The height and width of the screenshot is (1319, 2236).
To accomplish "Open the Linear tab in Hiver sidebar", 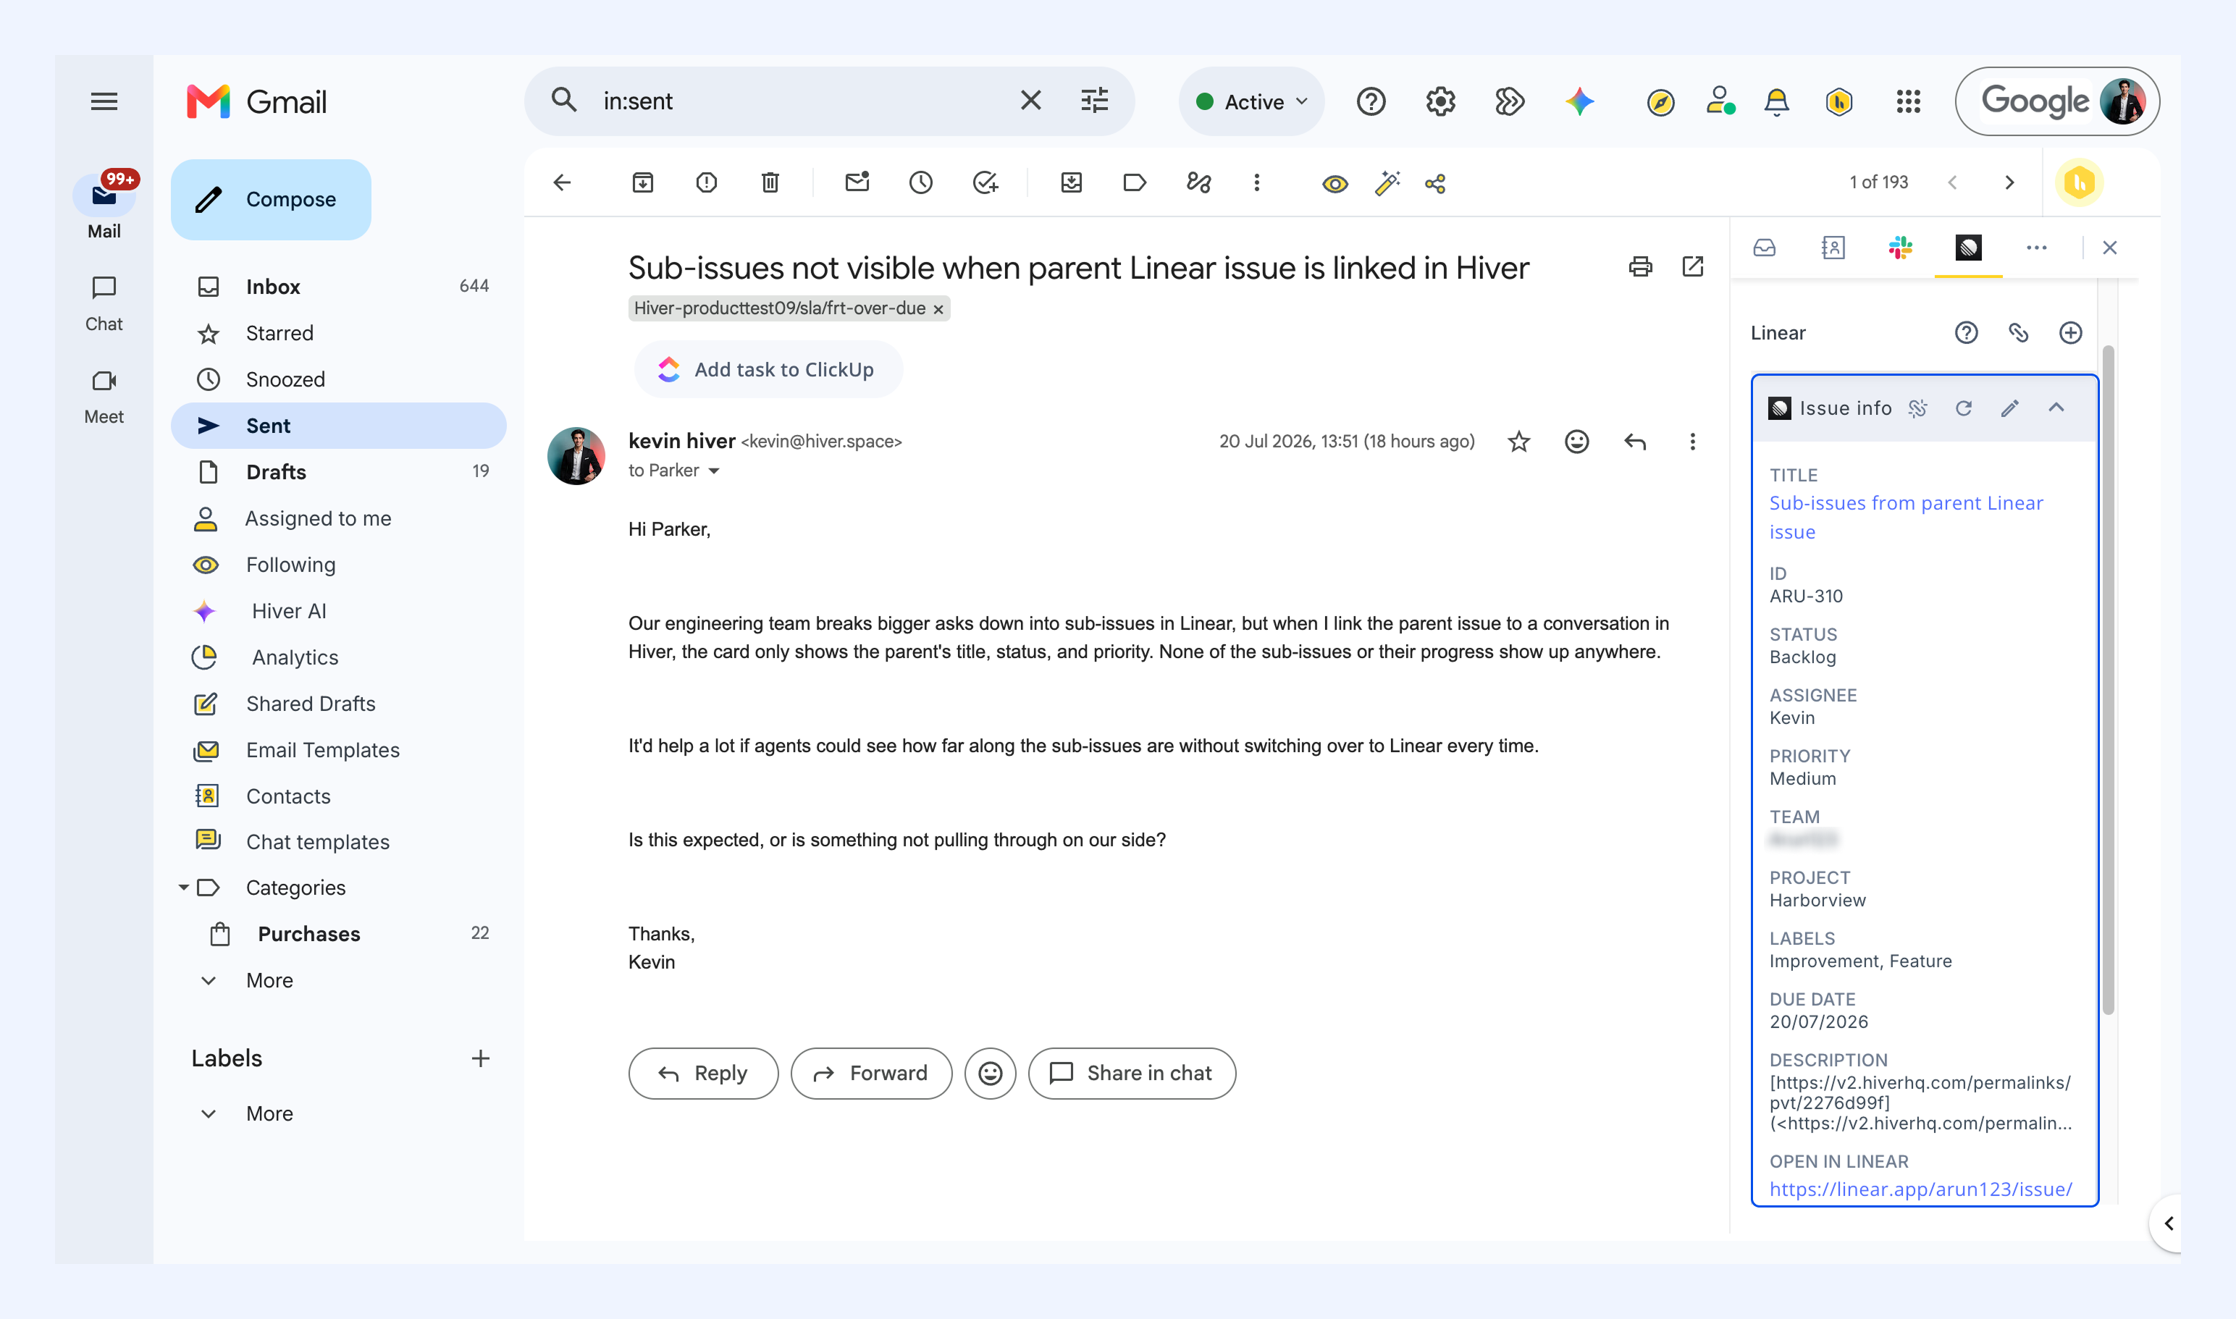I will [1967, 248].
